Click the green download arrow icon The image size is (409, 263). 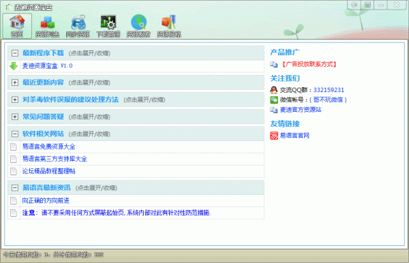[x=14, y=66]
